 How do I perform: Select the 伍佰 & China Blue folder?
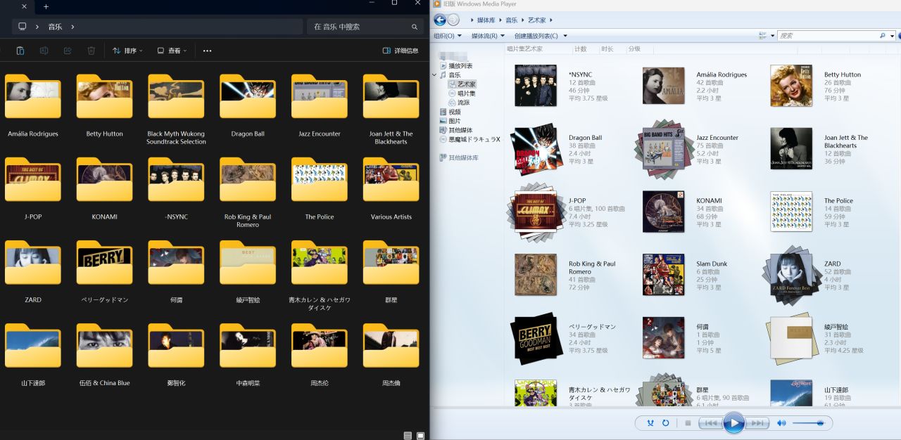coord(104,356)
